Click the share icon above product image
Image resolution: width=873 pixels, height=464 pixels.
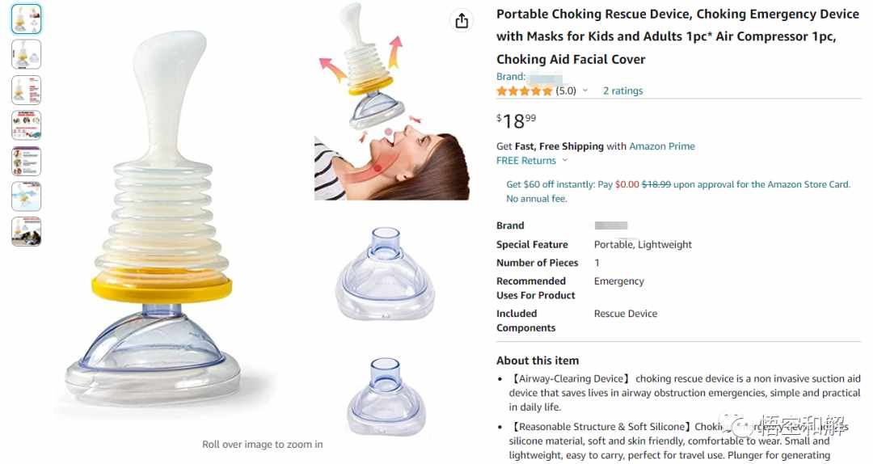[x=461, y=21]
